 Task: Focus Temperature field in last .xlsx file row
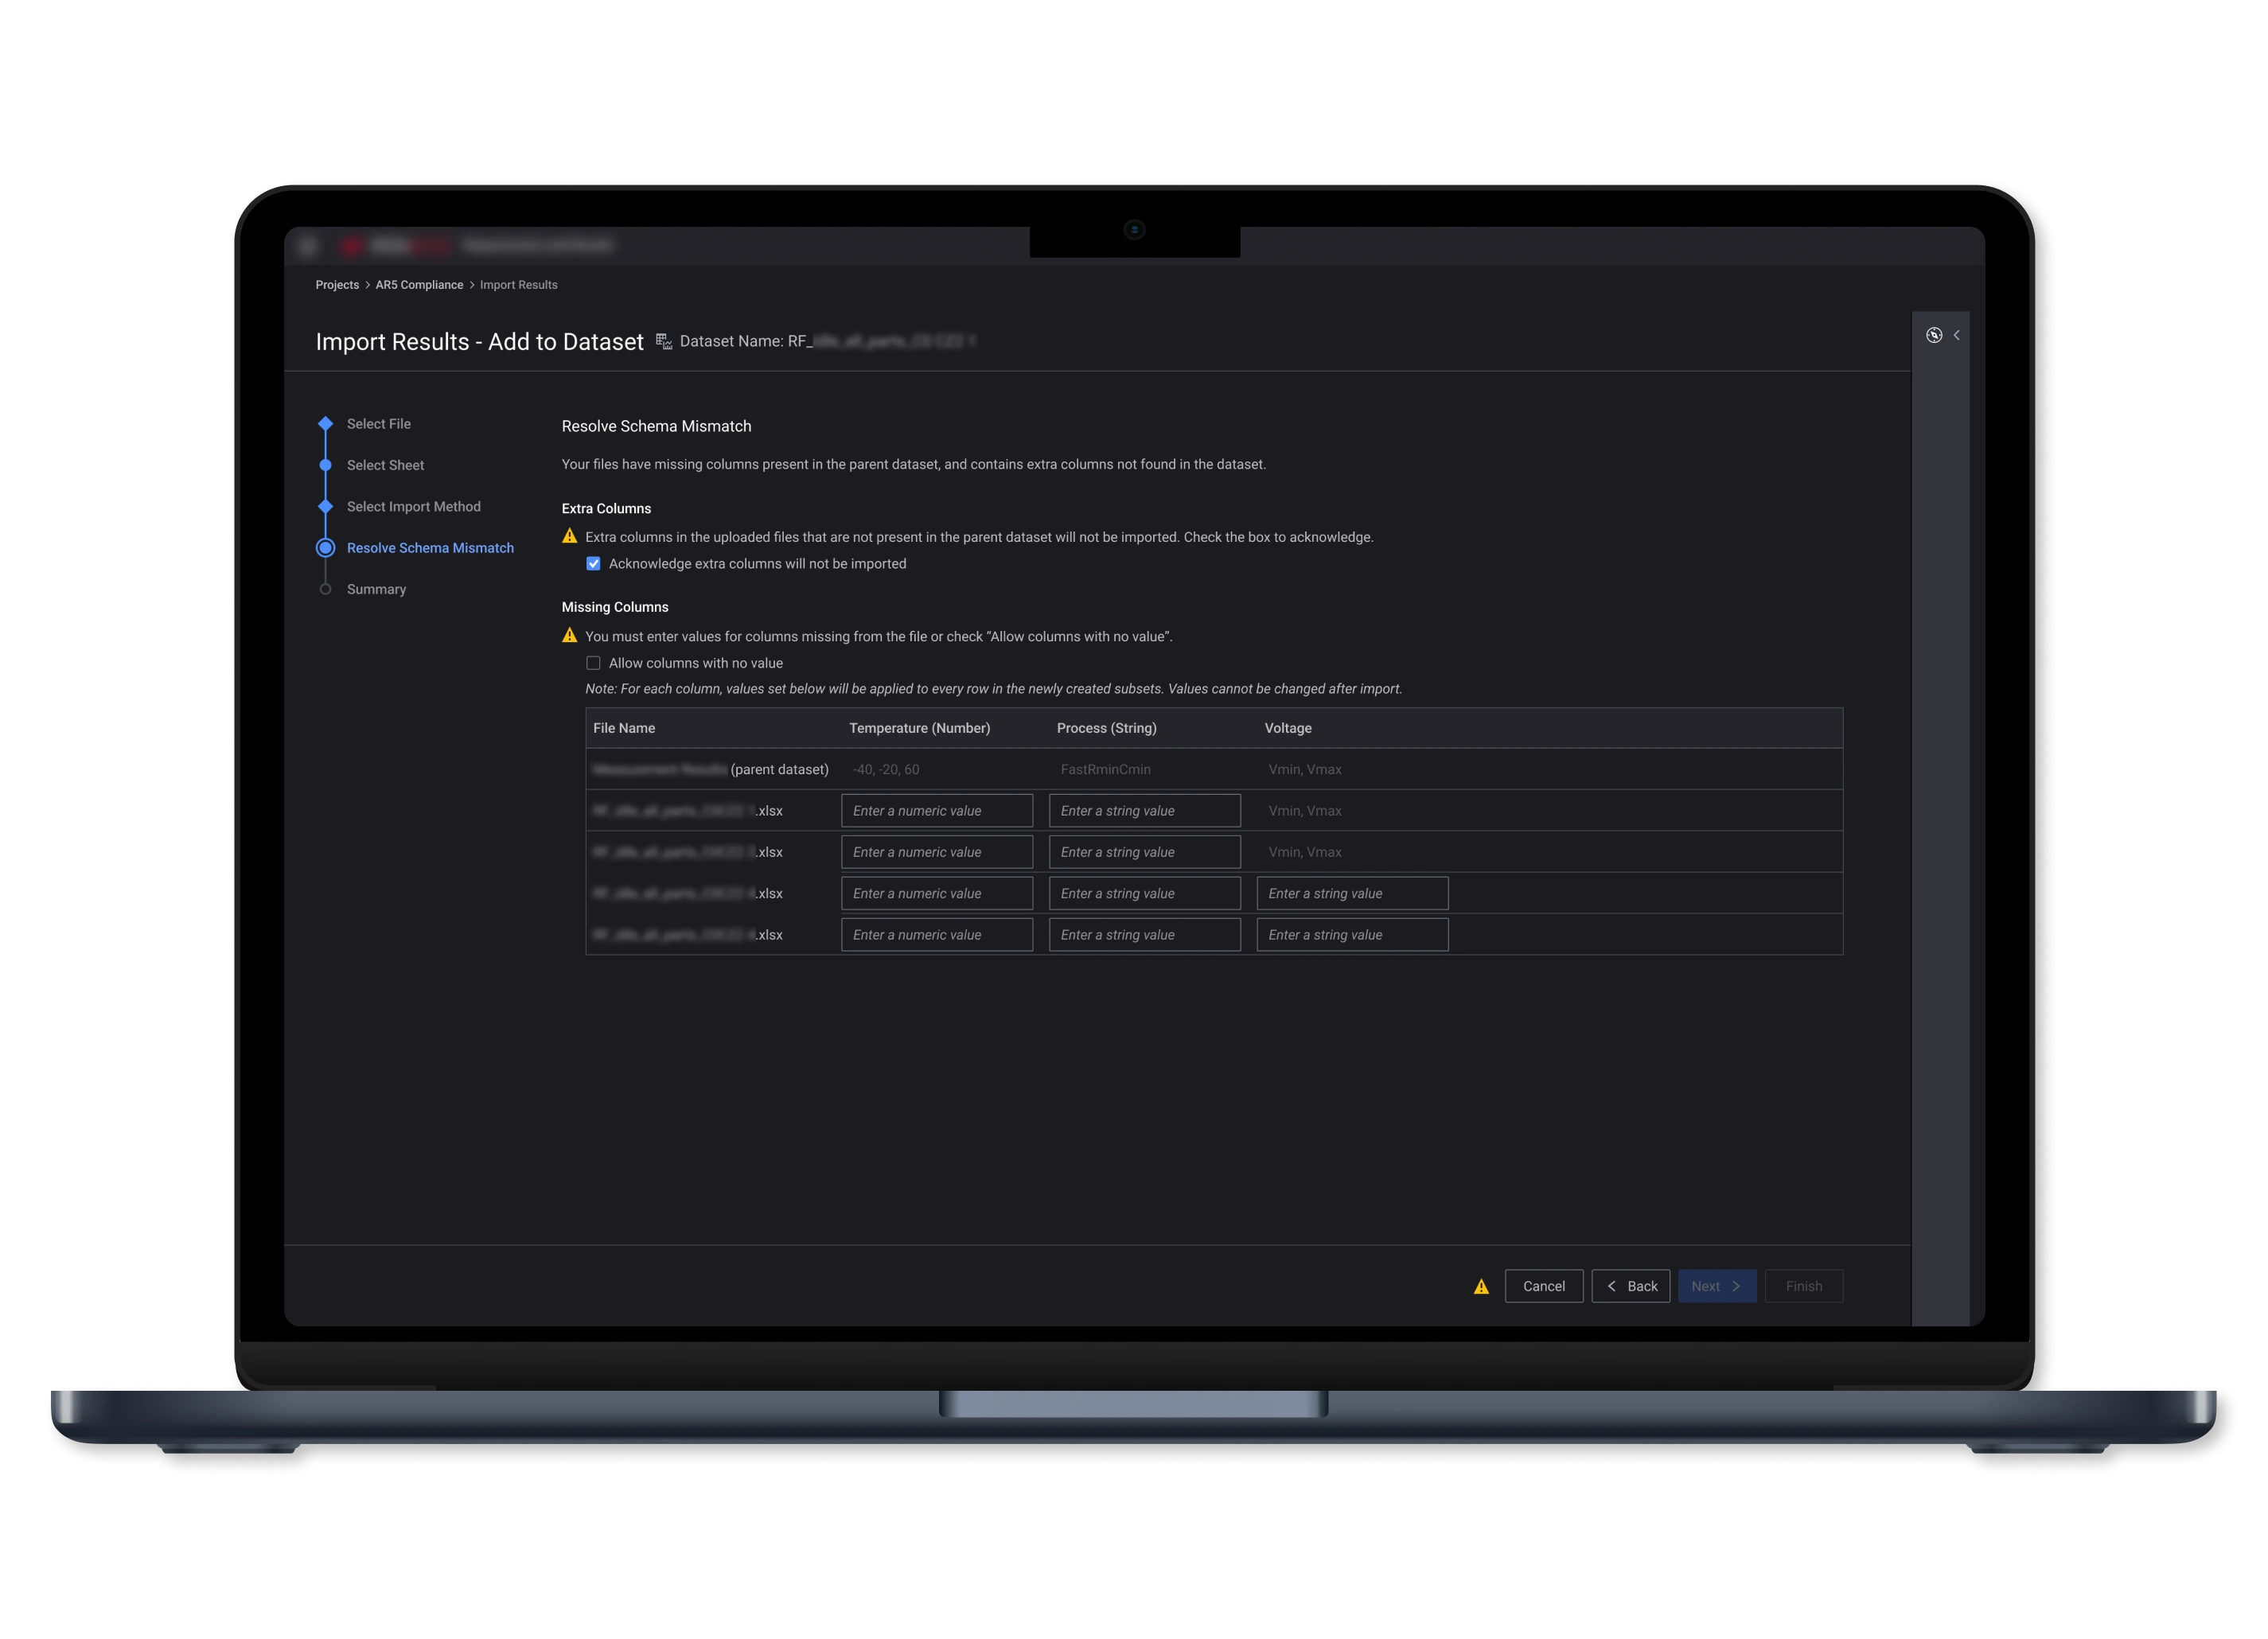937,935
